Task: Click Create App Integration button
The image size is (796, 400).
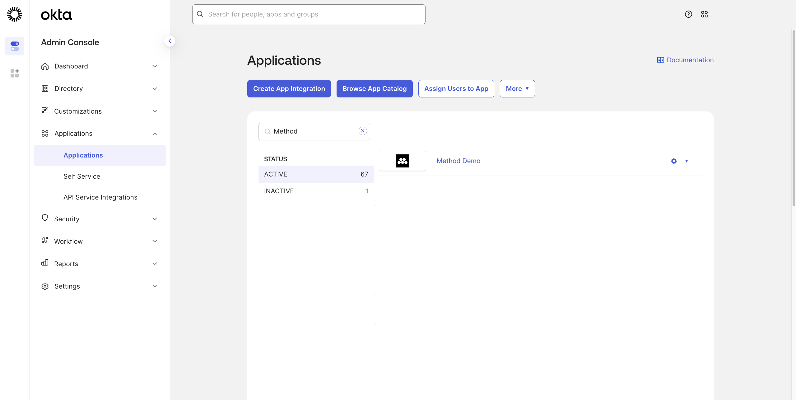Action: click(289, 89)
